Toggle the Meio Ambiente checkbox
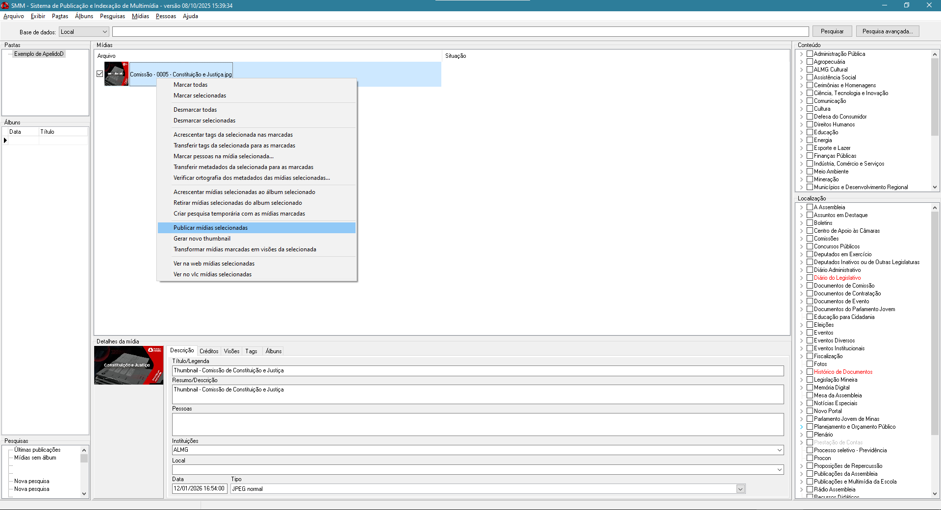 click(x=810, y=171)
